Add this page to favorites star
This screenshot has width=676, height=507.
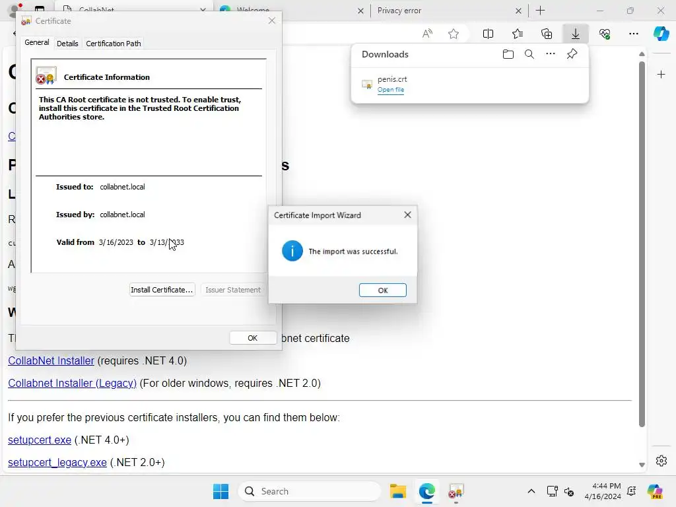pos(453,34)
